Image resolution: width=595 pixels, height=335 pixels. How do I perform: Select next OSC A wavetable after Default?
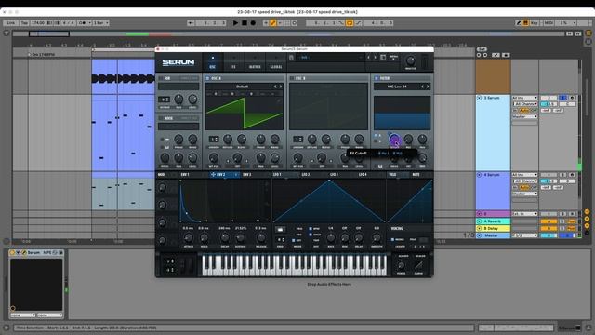tap(281, 87)
